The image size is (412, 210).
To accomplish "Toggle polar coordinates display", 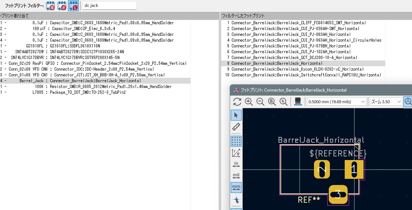I will 236,153.
